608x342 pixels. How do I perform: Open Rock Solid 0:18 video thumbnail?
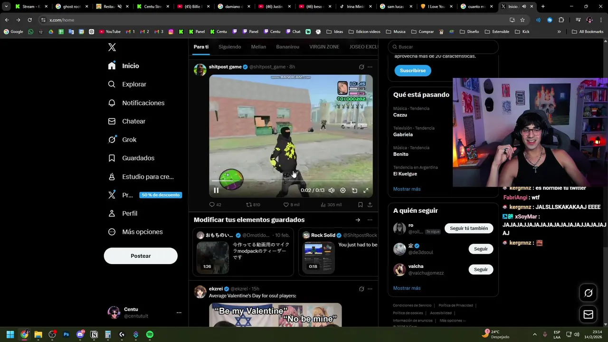319,257
